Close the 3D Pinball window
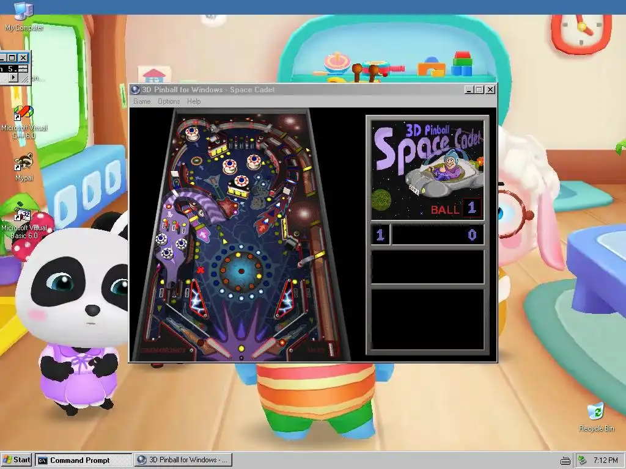The height and width of the screenshot is (469, 626). [490, 90]
